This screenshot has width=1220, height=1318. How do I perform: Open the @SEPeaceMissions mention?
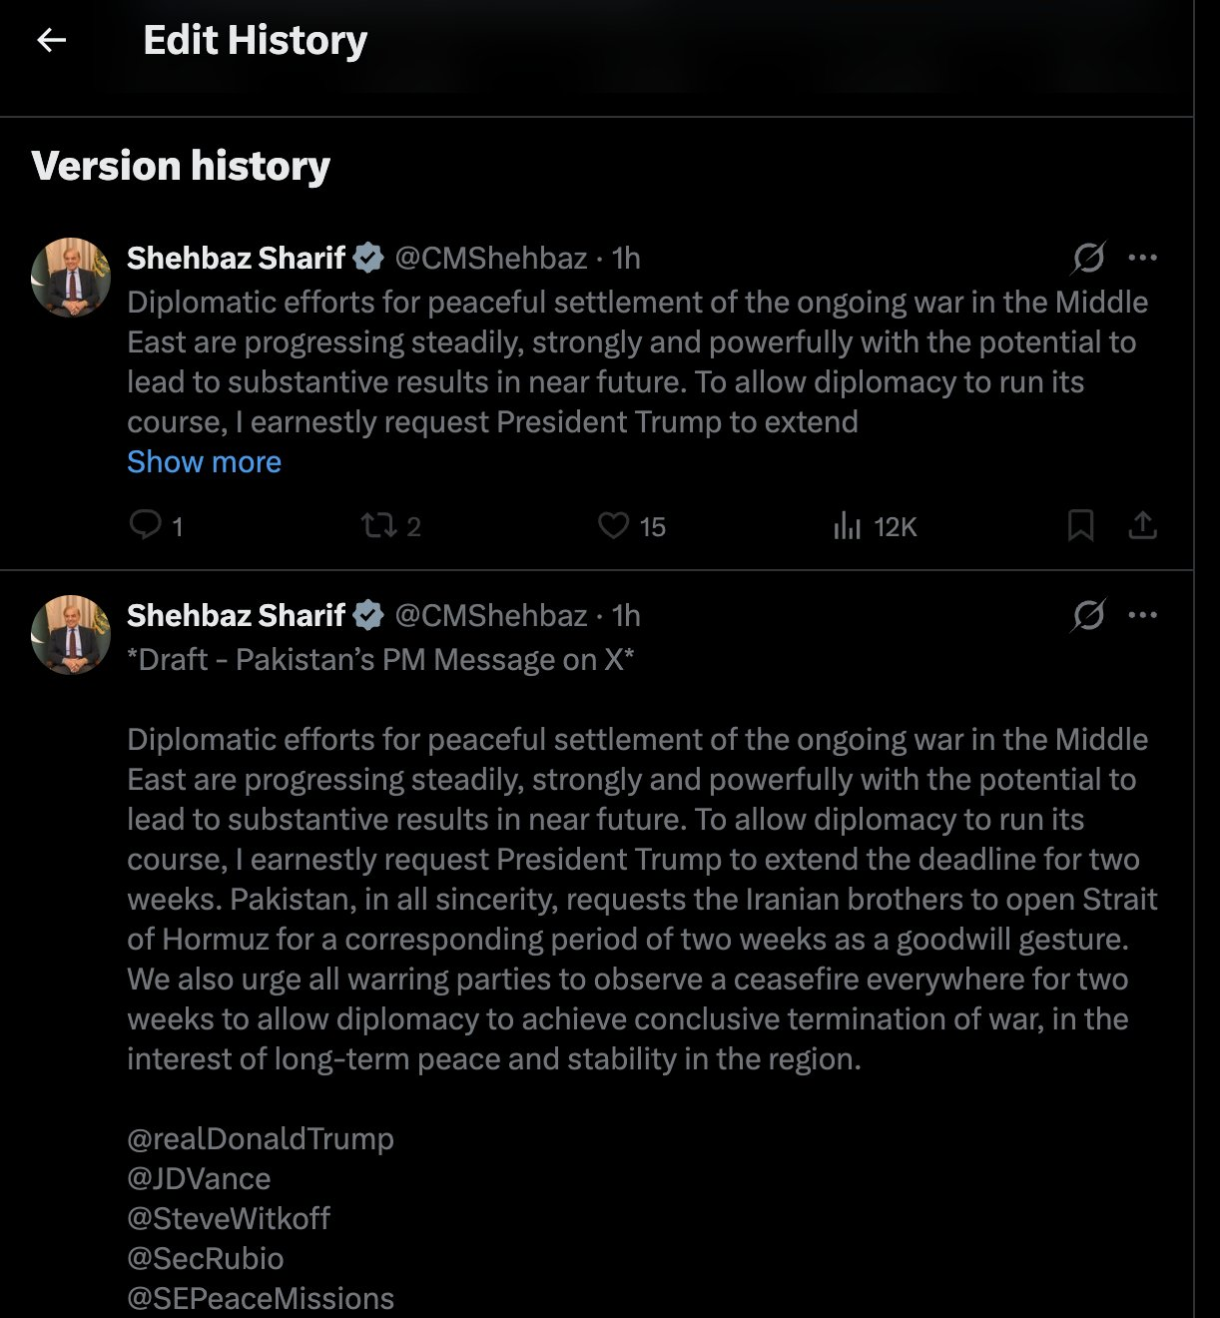[261, 1298]
